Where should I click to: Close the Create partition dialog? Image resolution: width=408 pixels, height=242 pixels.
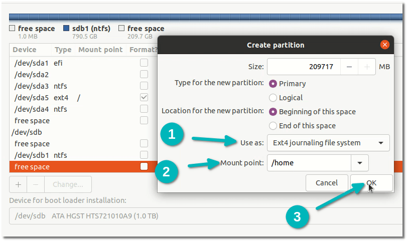(385, 45)
